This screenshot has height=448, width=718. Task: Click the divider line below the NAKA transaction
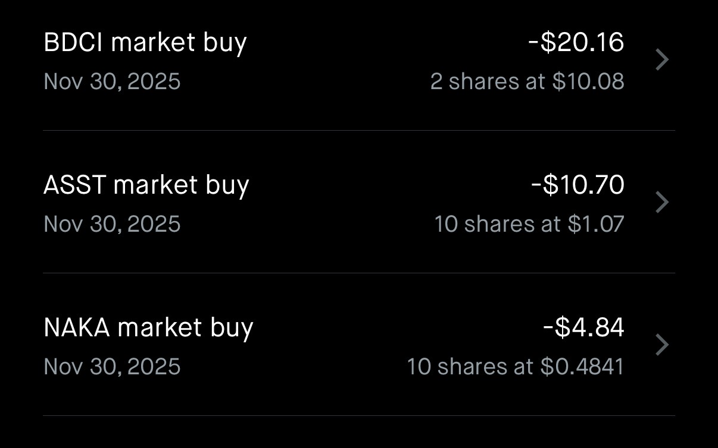pos(359,415)
